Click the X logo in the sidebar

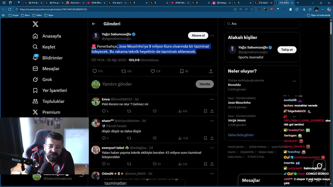(x=35, y=24)
